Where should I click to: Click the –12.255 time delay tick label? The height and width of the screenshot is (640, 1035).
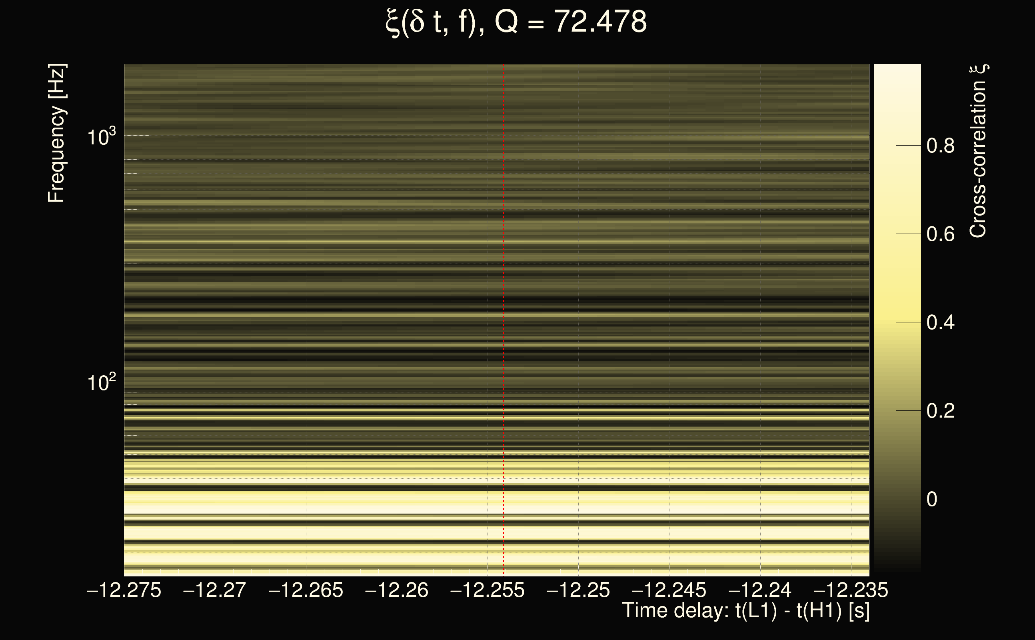pos(488,590)
